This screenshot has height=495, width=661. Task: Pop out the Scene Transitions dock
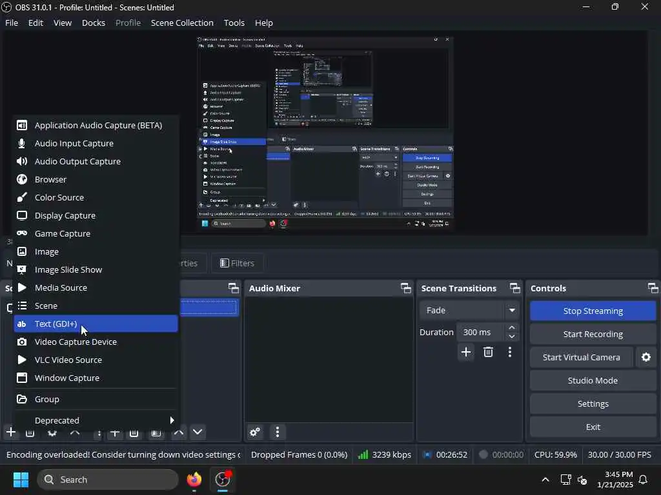(514, 288)
